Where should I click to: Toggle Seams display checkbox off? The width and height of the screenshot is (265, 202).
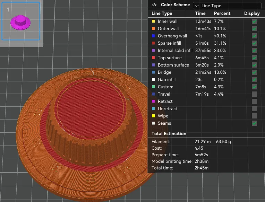click(254, 123)
